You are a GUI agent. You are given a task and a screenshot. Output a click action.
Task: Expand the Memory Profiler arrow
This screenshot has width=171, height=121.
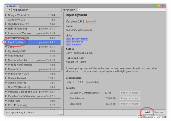click(6, 60)
